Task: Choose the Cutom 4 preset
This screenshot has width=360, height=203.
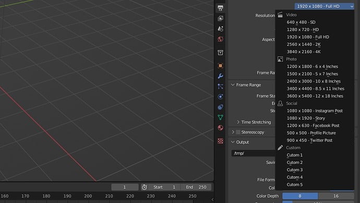Action: tap(315, 177)
